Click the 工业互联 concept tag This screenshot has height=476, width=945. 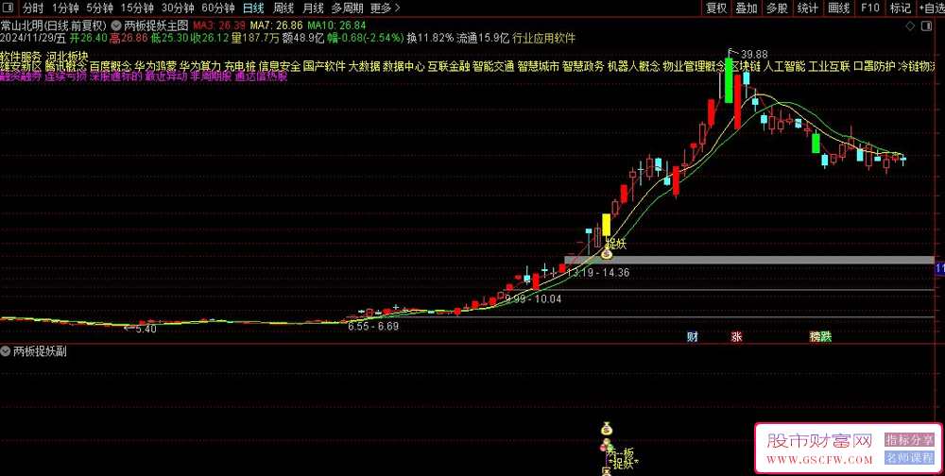[830, 66]
